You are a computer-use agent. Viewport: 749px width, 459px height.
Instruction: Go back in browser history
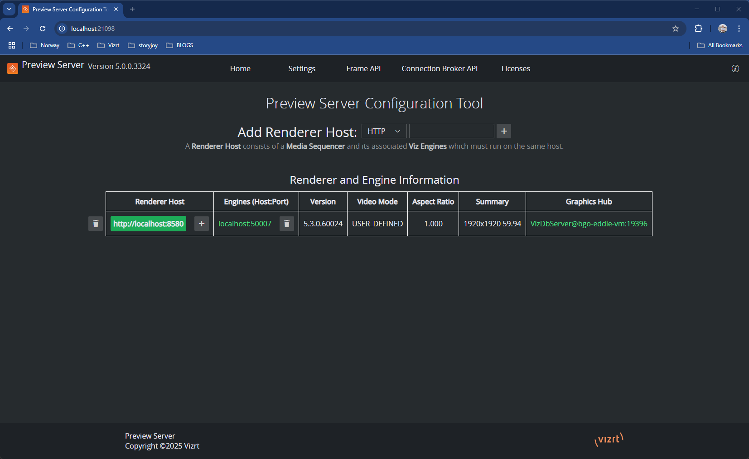click(10, 29)
